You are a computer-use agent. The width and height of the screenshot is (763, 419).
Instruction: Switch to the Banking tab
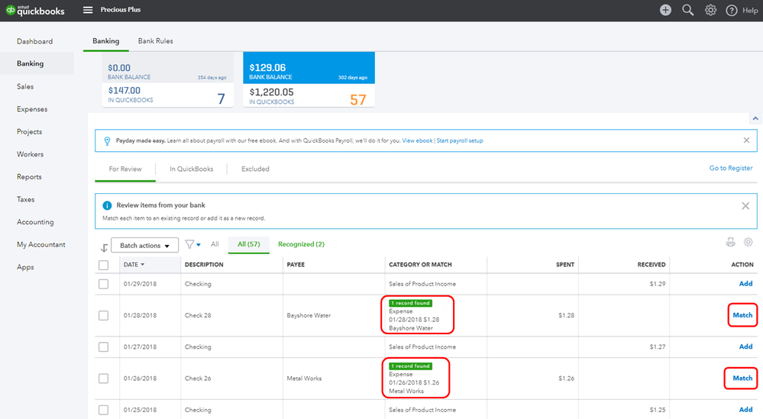click(x=106, y=40)
